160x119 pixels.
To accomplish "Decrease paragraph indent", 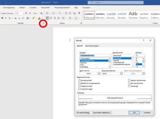I will click(66, 13).
